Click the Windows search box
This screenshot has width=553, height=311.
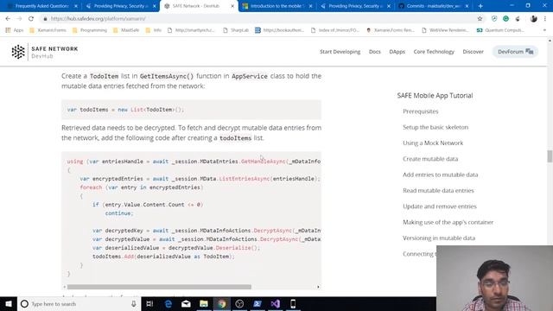click(x=79, y=303)
